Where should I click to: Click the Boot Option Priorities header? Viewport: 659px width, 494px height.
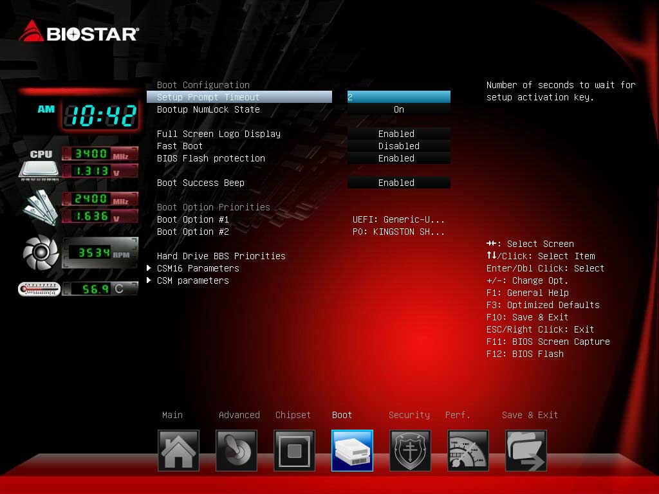click(214, 207)
